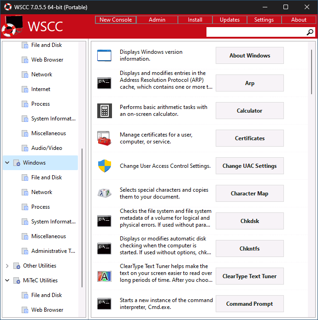Image resolution: width=318 pixels, height=320 pixels.
Task: Click the category tree scrollbar
Action: [82, 218]
